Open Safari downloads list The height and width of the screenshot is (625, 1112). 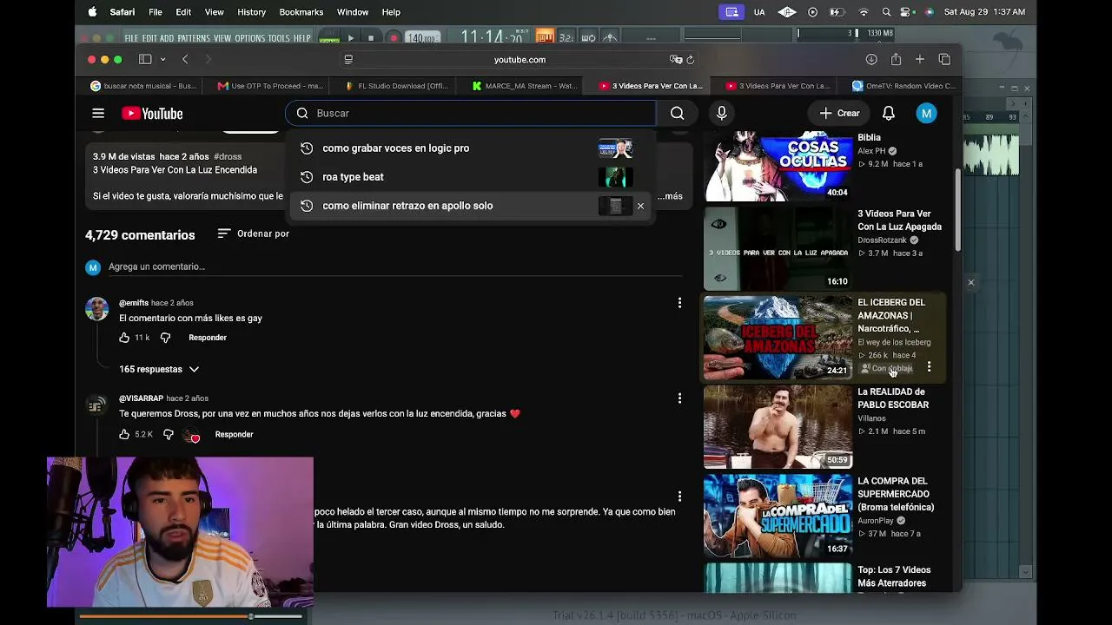click(x=871, y=59)
